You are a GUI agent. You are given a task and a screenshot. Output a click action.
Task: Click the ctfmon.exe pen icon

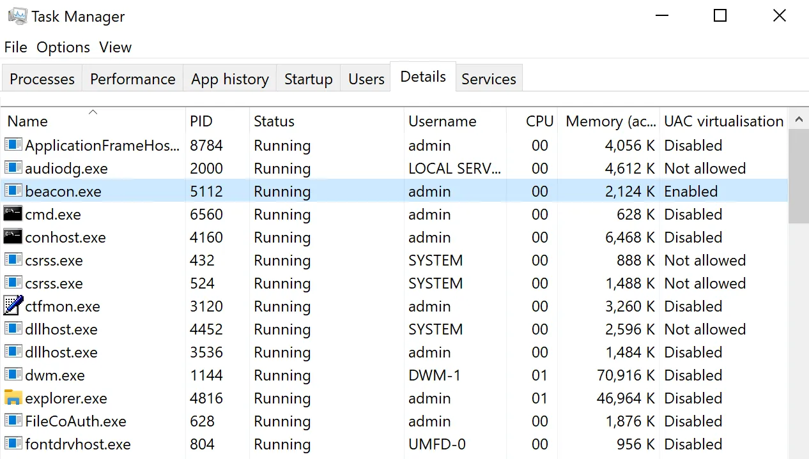click(x=13, y=305)
